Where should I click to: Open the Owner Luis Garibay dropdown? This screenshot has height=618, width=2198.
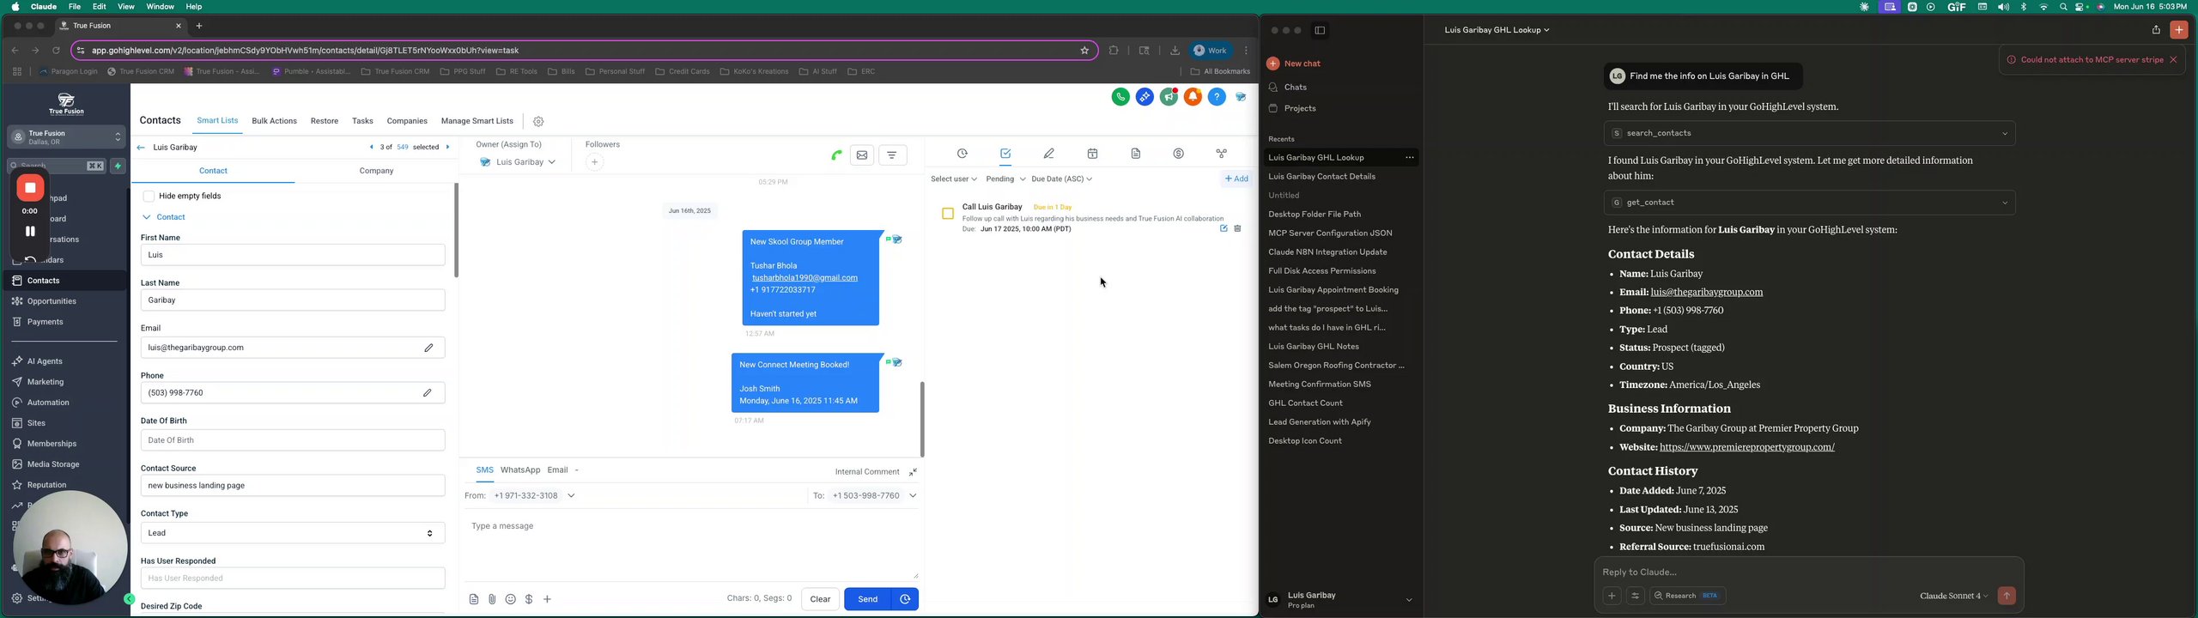click(518, 162)
